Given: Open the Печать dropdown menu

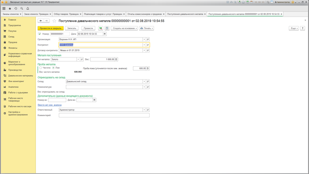Looking at the screenshot, I should (147, 28).
